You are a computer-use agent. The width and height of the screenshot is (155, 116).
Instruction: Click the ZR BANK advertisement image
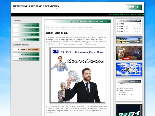click(77, 75)
